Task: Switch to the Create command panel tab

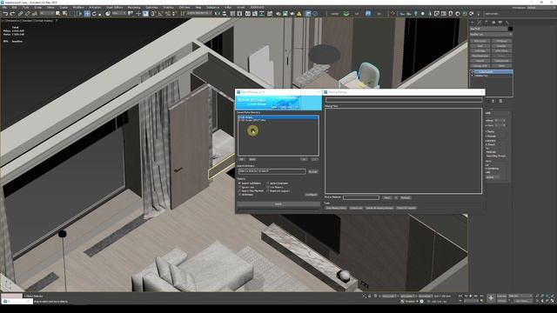Action: (473, 22)
